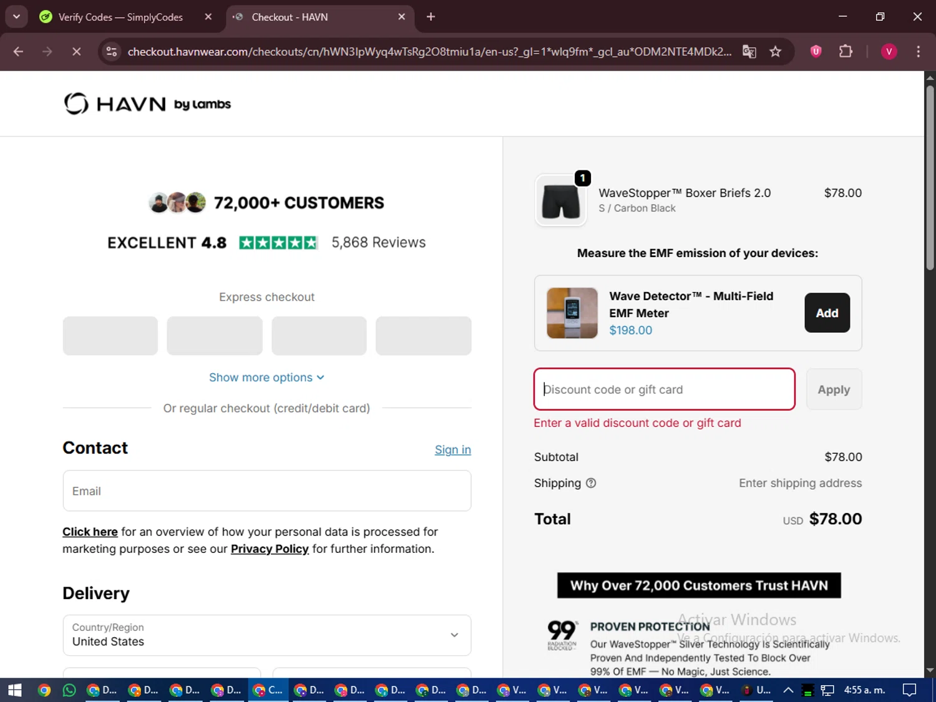
Task: Click the Boxer Briefs product thumbnail
Action: 560,200
